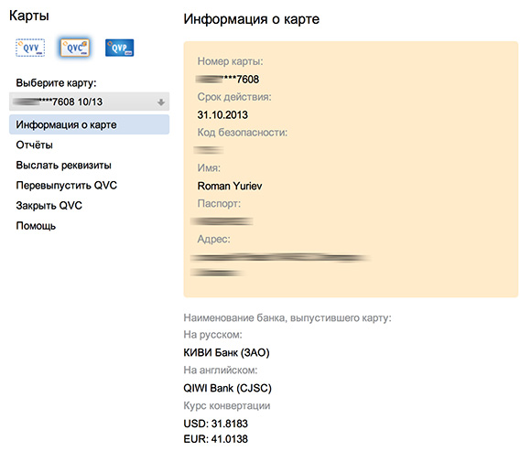
Task: Select the QVC card icon
Action: 75,48
